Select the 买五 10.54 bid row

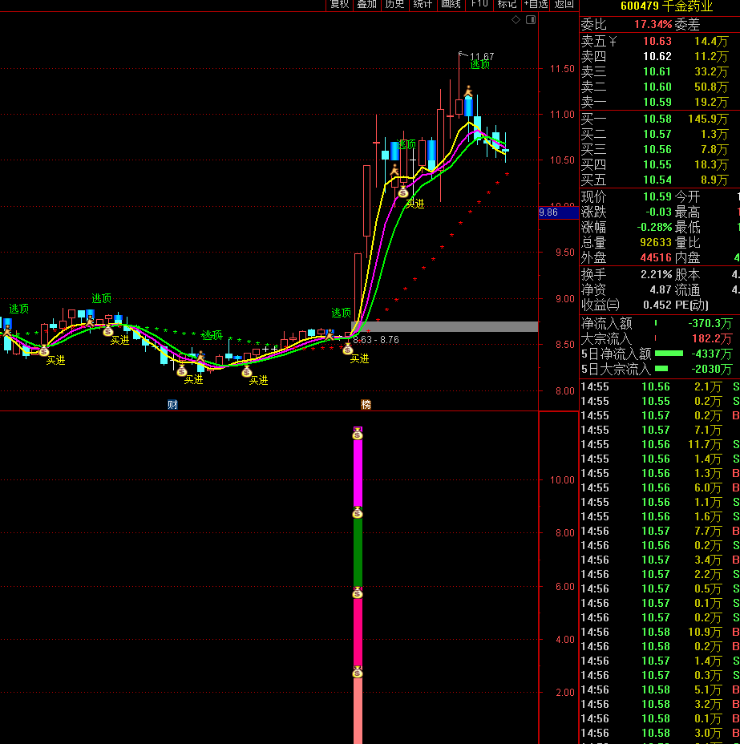click(660, 180)
